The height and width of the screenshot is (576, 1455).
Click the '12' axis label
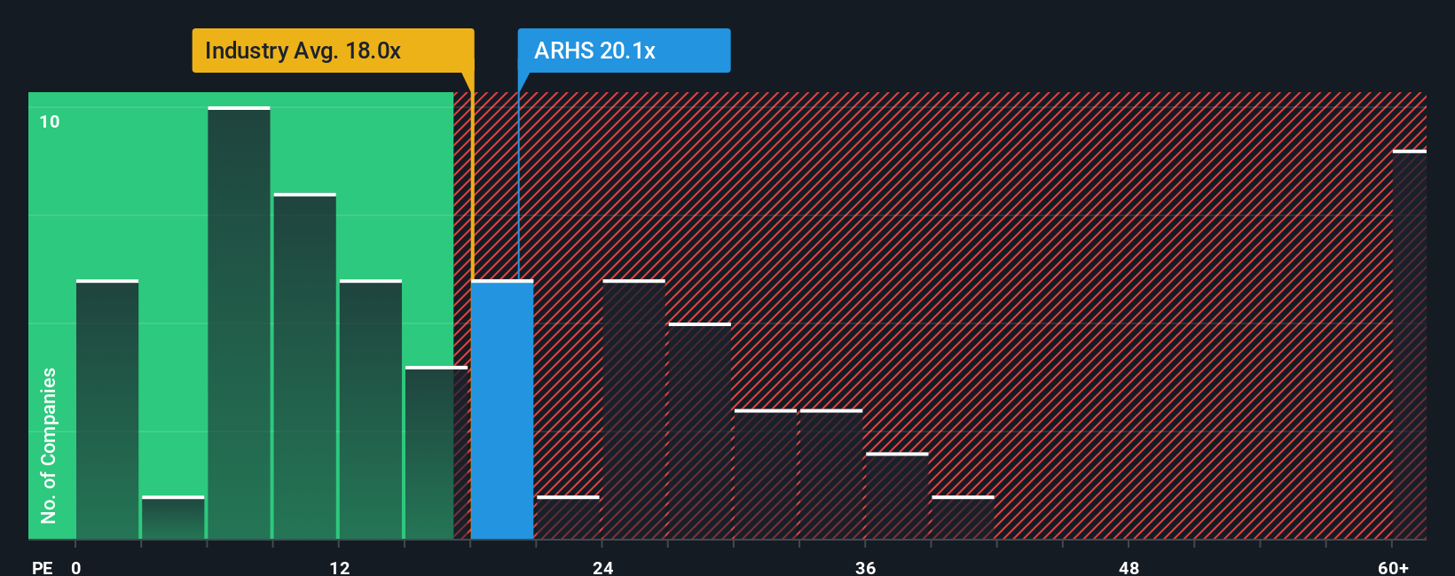pos(340,567)
